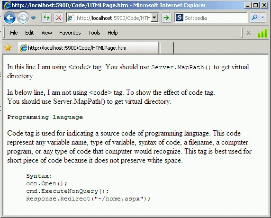Open the View menu
271x218 pixels.
(46, 33)
